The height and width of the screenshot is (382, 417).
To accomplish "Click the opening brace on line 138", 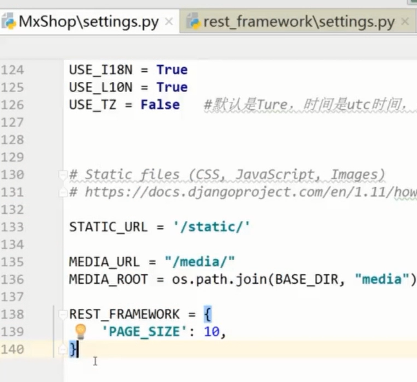I will [208, 314].
